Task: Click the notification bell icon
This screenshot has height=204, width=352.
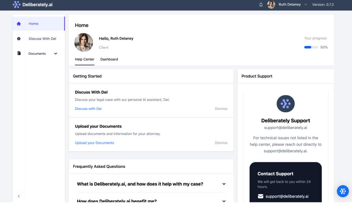Action: click(x=261, y=5)
